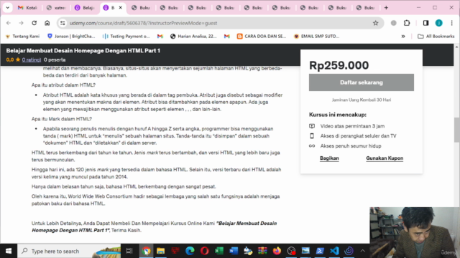The image size is (460, 258).
Task: Switch to the last Buku tab
Action: point(366,8)
